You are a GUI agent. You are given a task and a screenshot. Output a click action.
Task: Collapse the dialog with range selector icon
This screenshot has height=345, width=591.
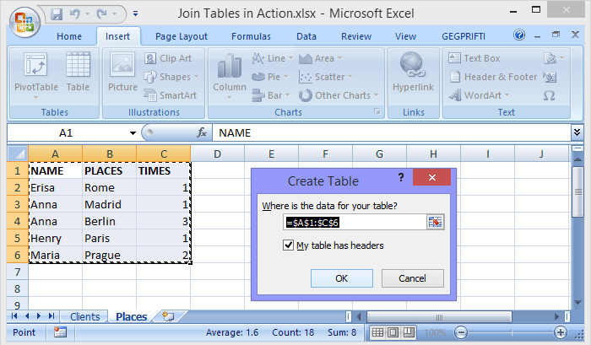(435, 222)
